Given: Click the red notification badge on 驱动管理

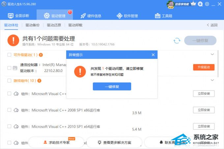Looking at the screenshot, I should (70, 12).
